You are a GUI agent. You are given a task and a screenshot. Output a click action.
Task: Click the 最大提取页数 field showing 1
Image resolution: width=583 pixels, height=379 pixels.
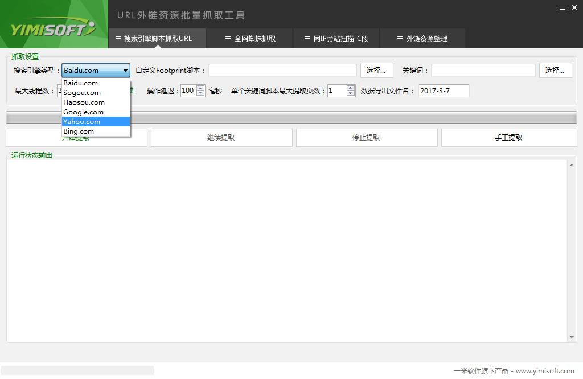click(x=337, y=90)
